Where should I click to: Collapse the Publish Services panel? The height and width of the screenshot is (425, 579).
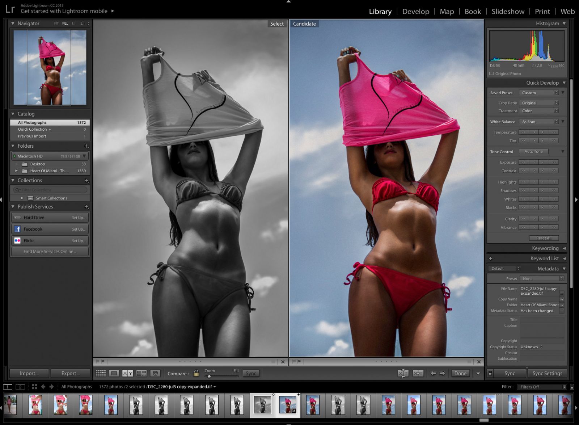pos(13,206)
